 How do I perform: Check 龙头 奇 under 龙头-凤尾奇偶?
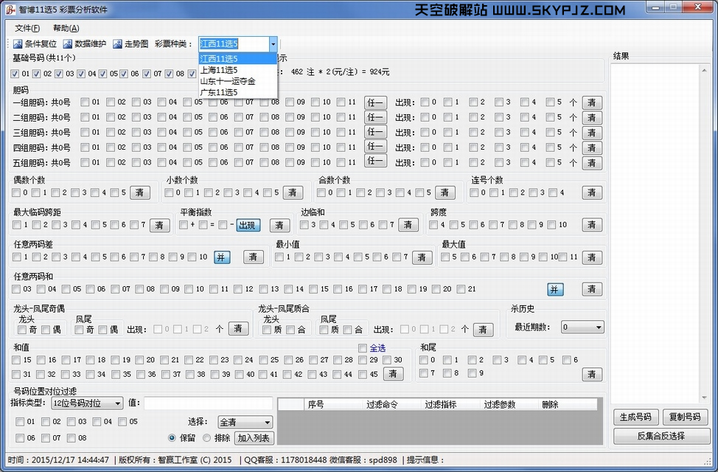click(x=22, y=330)
